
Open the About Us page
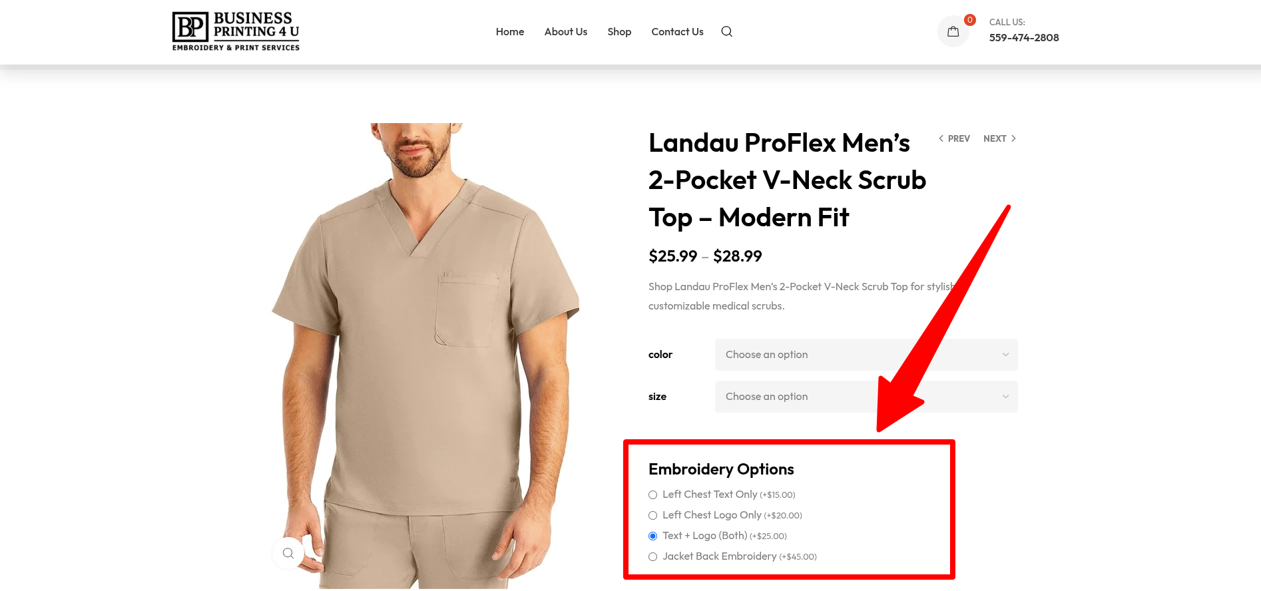point(566,31)
